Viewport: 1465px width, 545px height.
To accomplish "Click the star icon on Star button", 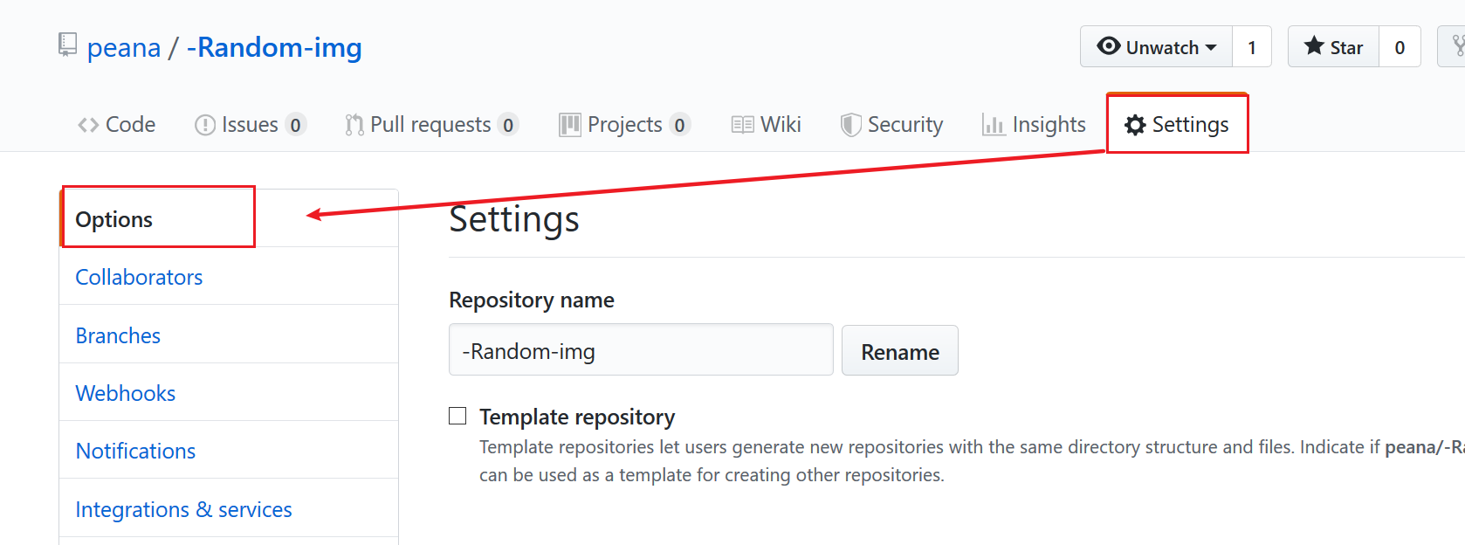I will pos(1314,46).
